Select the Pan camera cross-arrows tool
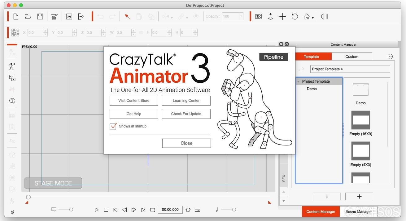The width and height of the screenshot is (406, 221). point(282,16)
